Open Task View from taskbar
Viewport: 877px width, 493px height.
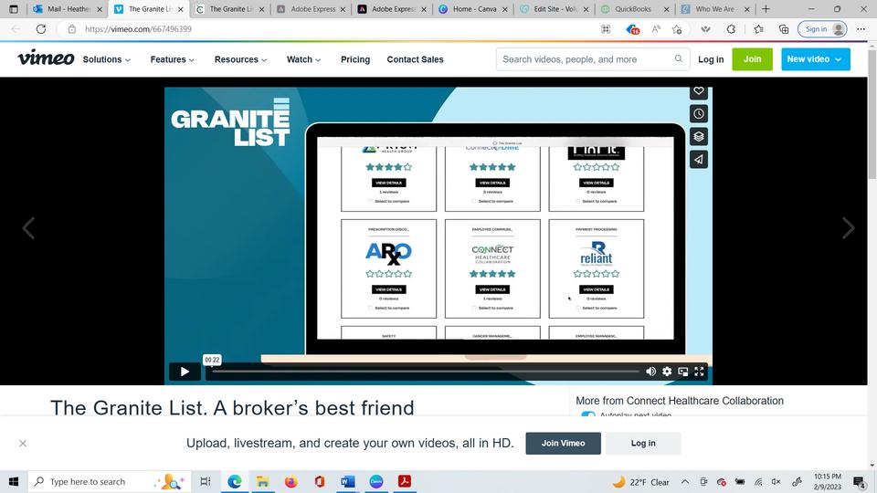[x=206, y=481]
